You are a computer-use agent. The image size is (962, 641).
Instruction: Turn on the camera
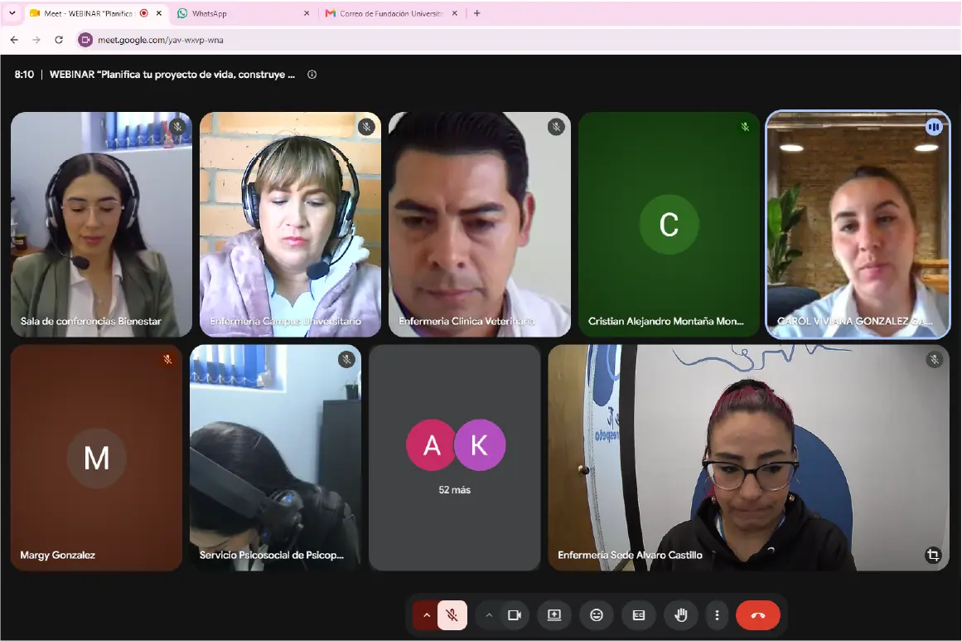514,615
